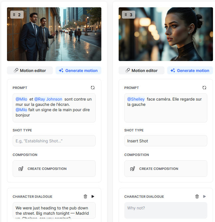Click the empty Shot Type field of shot 2
This screenshot has height=222, width=215.
(54, 141)
